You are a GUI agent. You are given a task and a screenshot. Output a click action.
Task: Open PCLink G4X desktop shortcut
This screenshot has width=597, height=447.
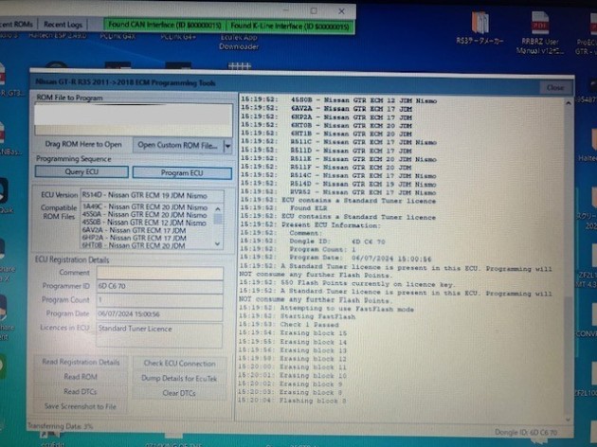(x=118, y=37)
